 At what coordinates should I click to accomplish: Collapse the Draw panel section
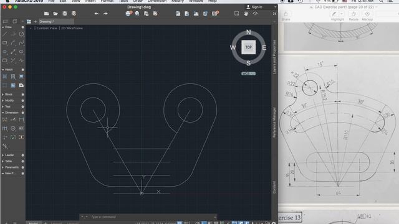coord(2,27)
